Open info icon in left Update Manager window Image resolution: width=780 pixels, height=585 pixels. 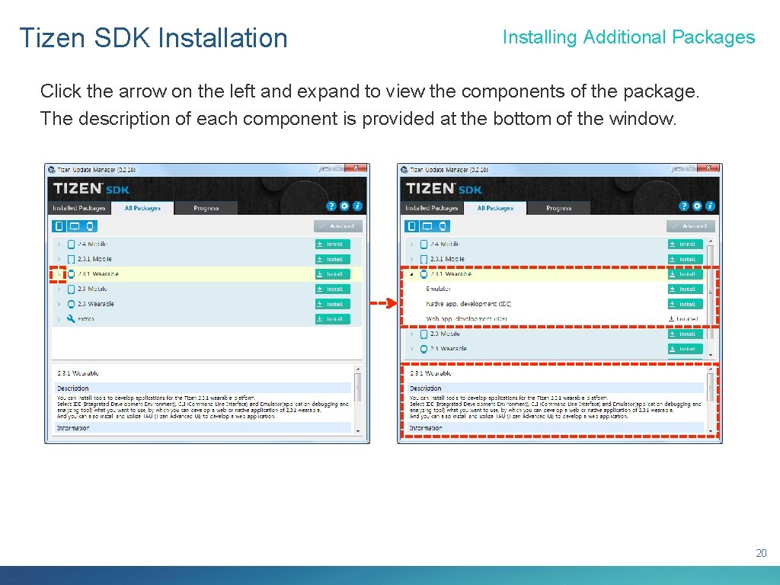tap(357, 206)
